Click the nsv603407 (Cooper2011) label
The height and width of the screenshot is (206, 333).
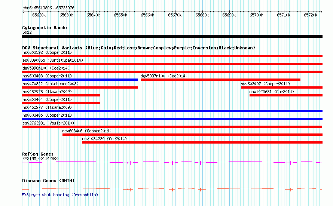pos(265,84)
